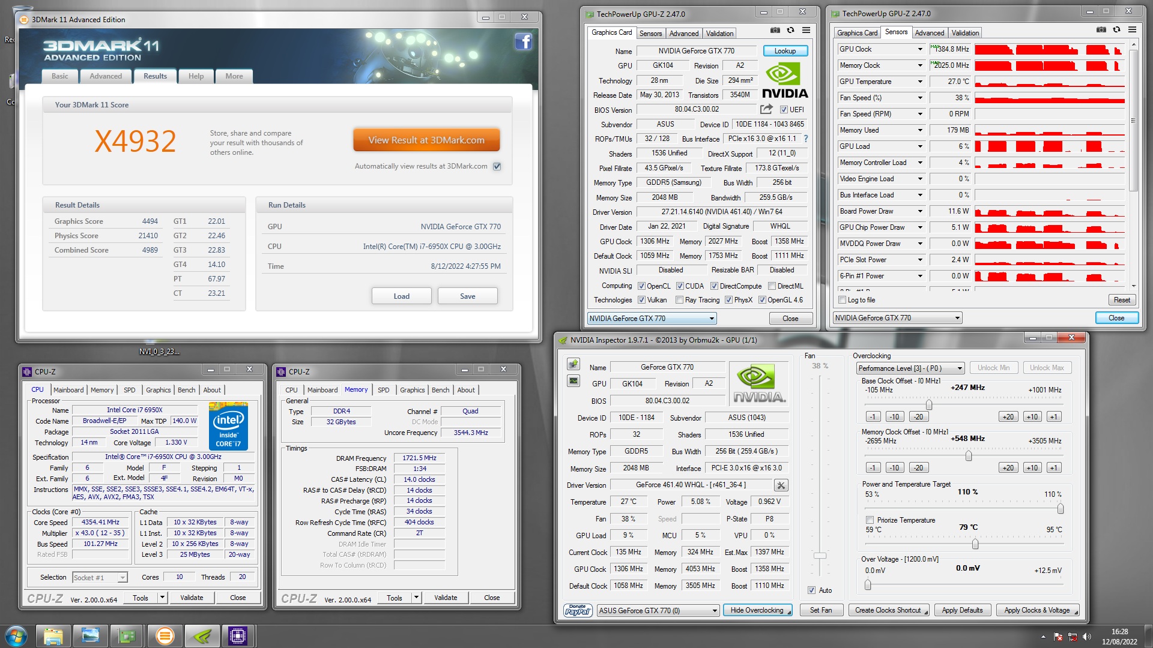Open sensor monitoring icon in NVIDIA Inspector
This screenshot has height=648, width=1153.
573,380
